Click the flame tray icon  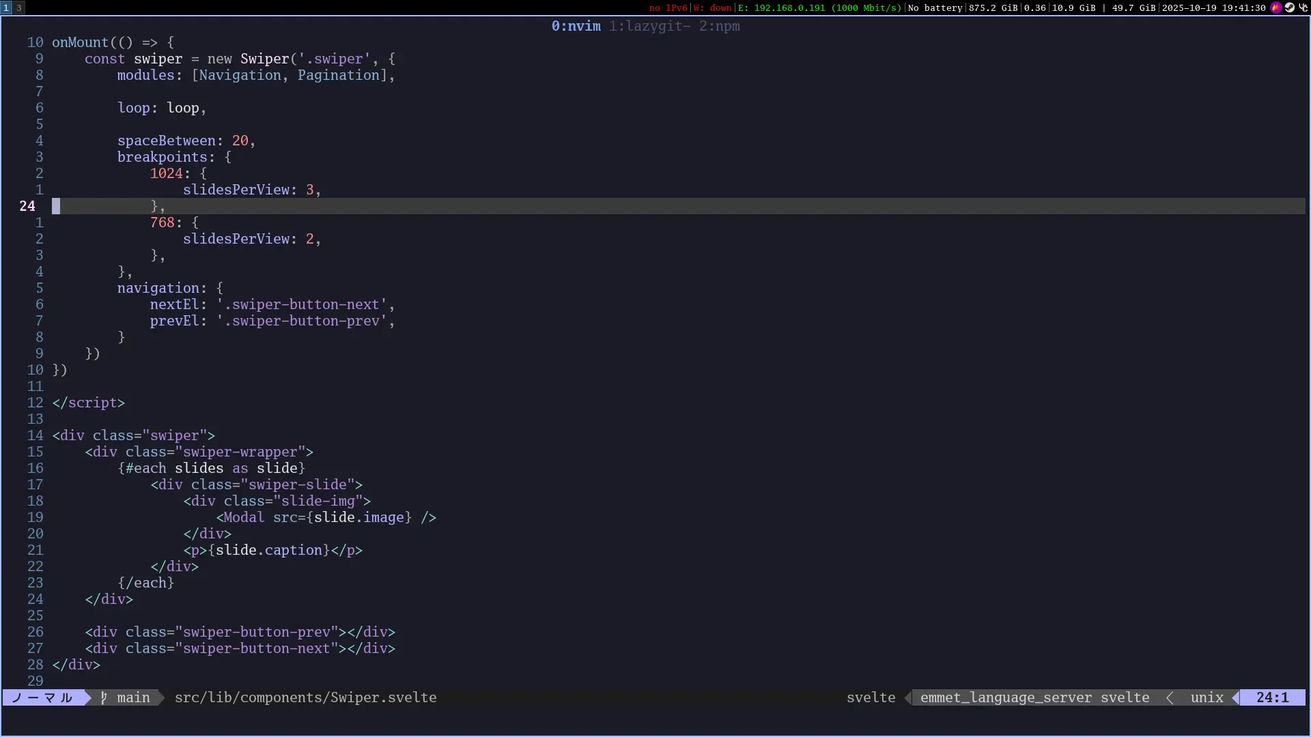(1275, 8)
